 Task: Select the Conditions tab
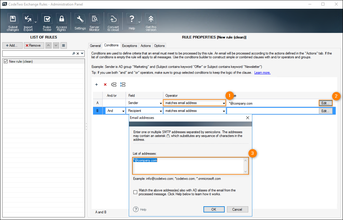coord(111,45)
